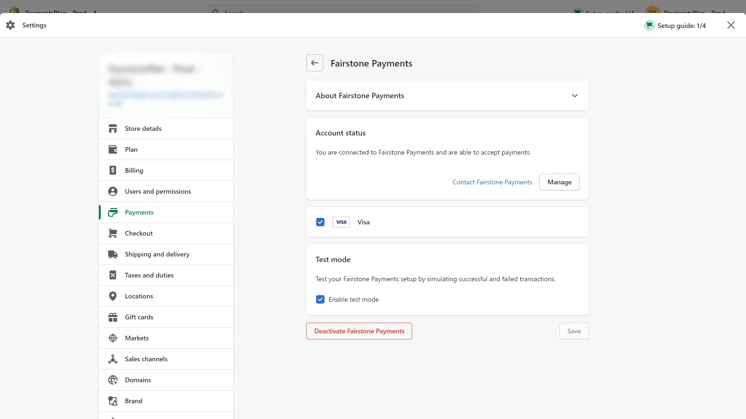Click the Billing dollar receipt icon
Viewport: 746px width, 419px height.
coord(113,170)
